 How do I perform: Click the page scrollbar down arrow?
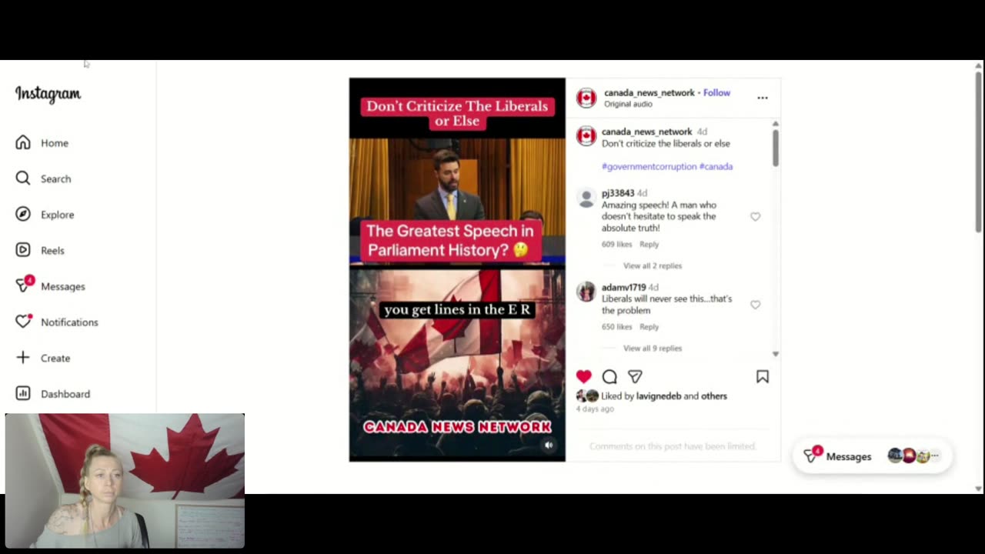tap(978, 488)
